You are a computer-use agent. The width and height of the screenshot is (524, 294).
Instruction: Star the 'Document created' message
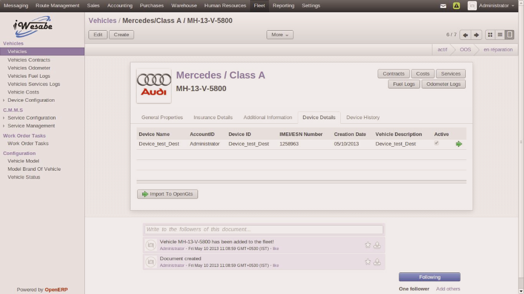click(367, 262)
